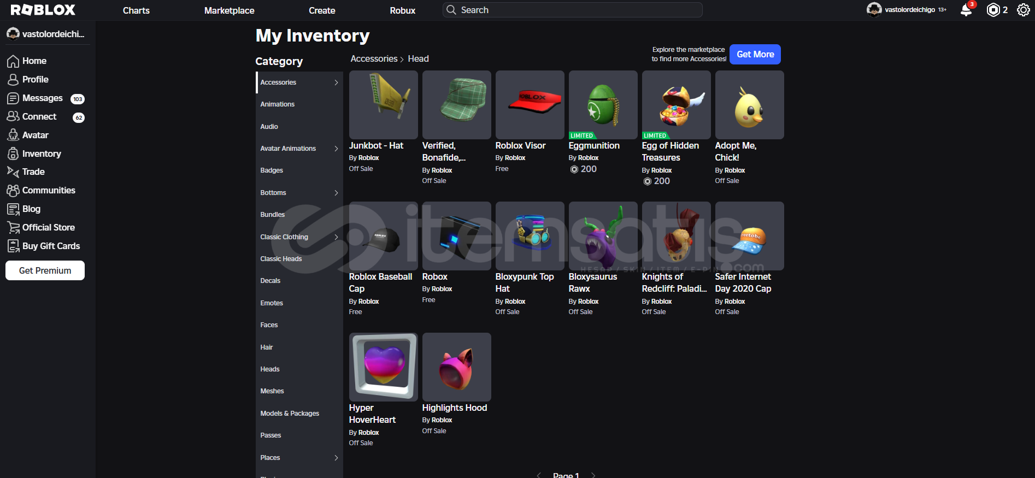Select the Faces category

coord(299,325)
